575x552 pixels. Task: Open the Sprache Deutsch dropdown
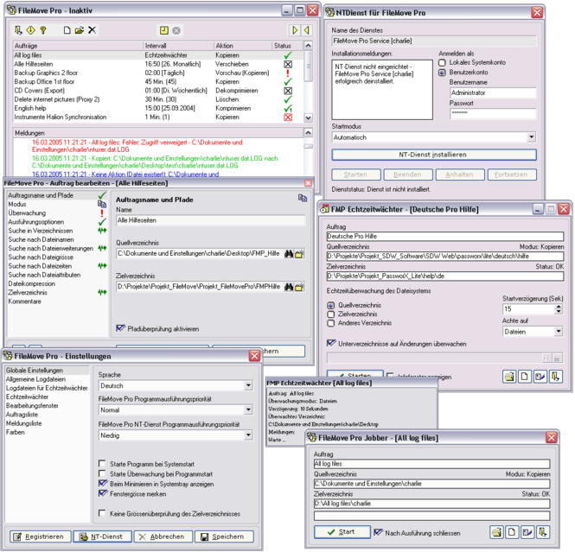click(248, 385)
